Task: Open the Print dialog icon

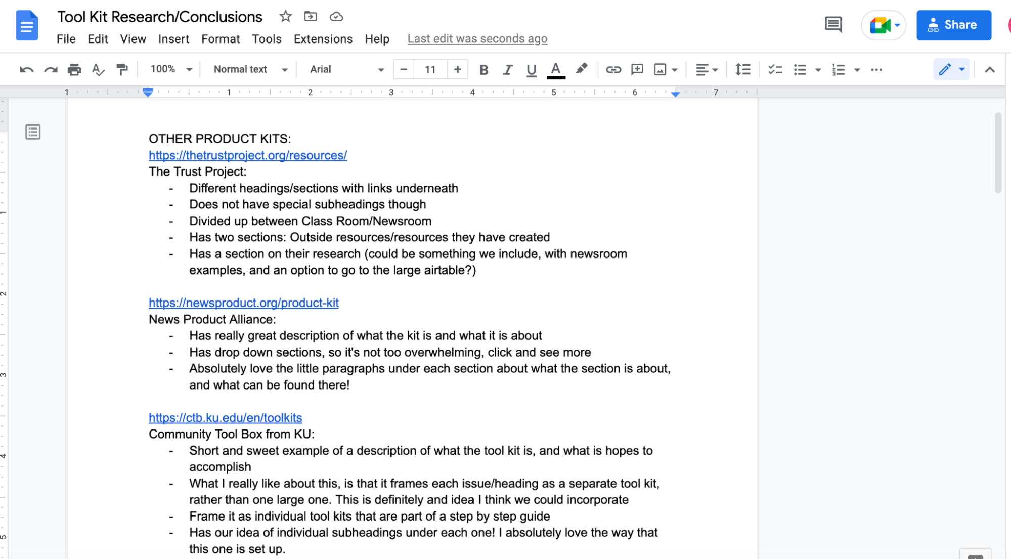Action: click(x=74, y=69)
